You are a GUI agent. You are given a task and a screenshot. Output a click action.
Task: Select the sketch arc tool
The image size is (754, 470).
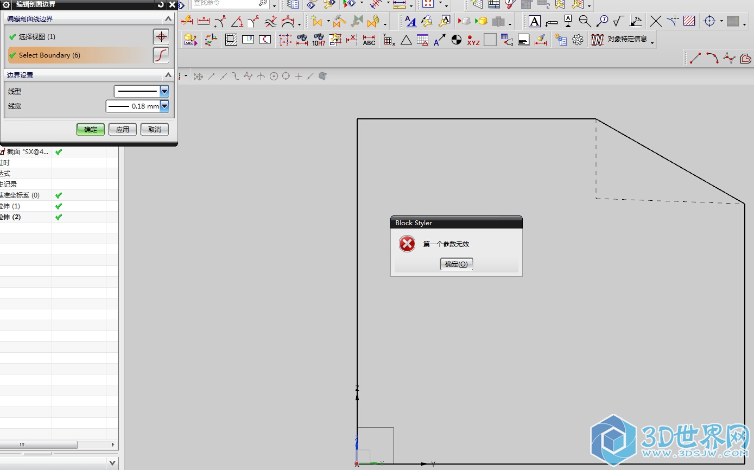(x=712, y=58)
